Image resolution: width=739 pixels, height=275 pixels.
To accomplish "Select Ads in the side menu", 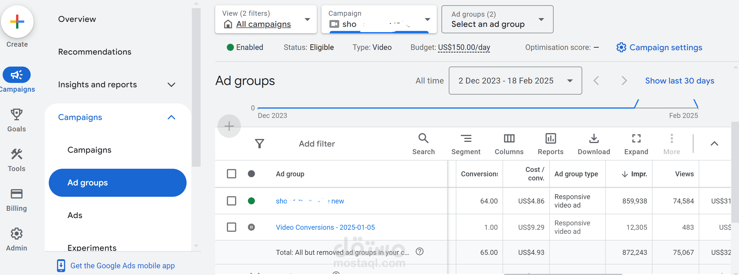I will click(x=75, y=215).
